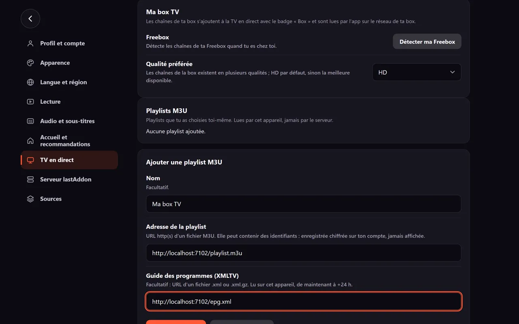Screen dimensions: 519x324
Task: Open the Qualité préférée HD dropdown
Action: (417, 72)
